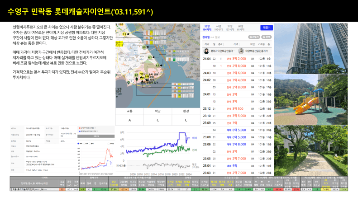Click the A grade under 교통
The height and width of the screenshot is (201, 358).
click(130, 120)
